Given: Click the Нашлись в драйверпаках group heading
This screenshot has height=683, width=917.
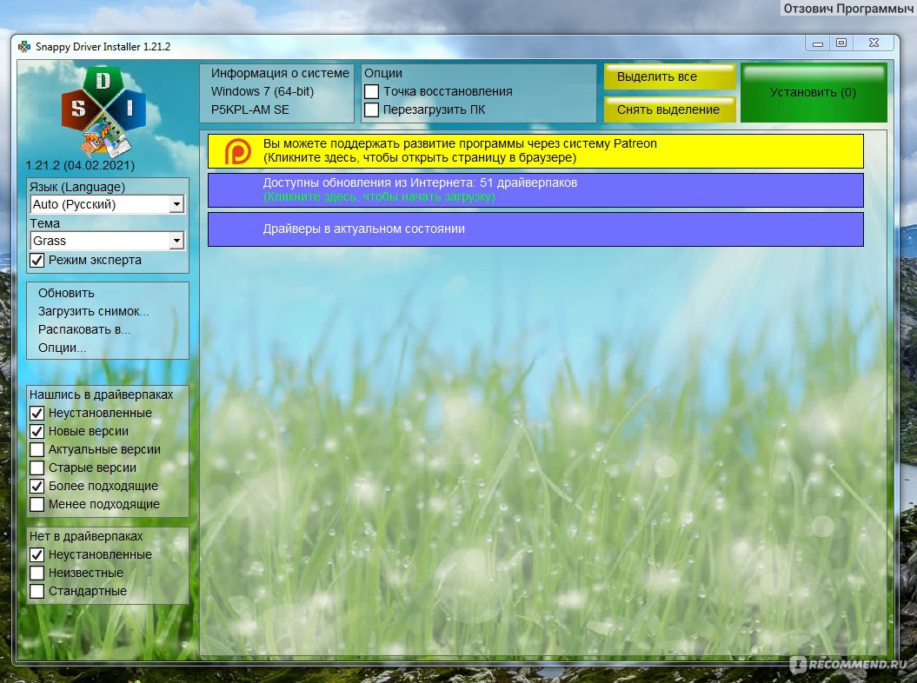Looking at the screenshot, I should coord(101,395).
